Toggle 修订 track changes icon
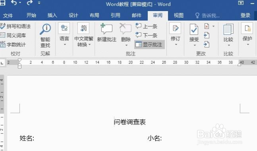The image size is (257, 151). 175,28
